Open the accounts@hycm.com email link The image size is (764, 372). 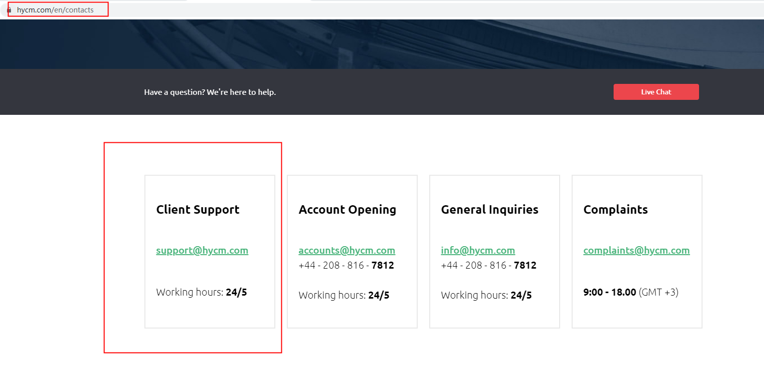(347, 250)
